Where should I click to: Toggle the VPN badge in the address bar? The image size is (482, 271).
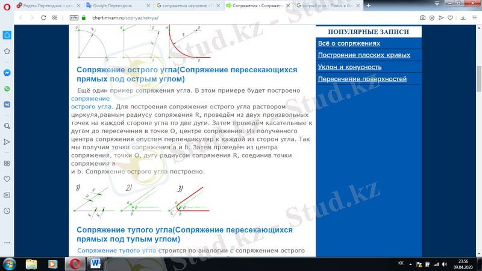click(x=74, y=18)
